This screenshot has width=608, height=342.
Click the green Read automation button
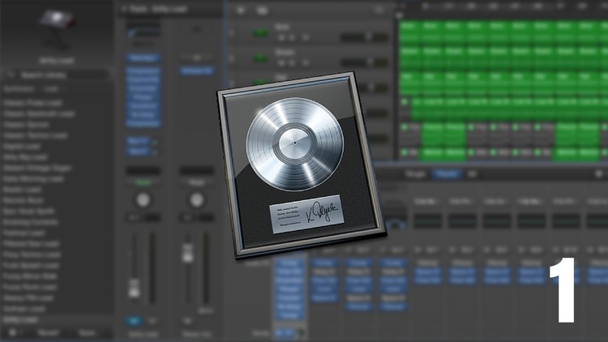pos(143,182)
